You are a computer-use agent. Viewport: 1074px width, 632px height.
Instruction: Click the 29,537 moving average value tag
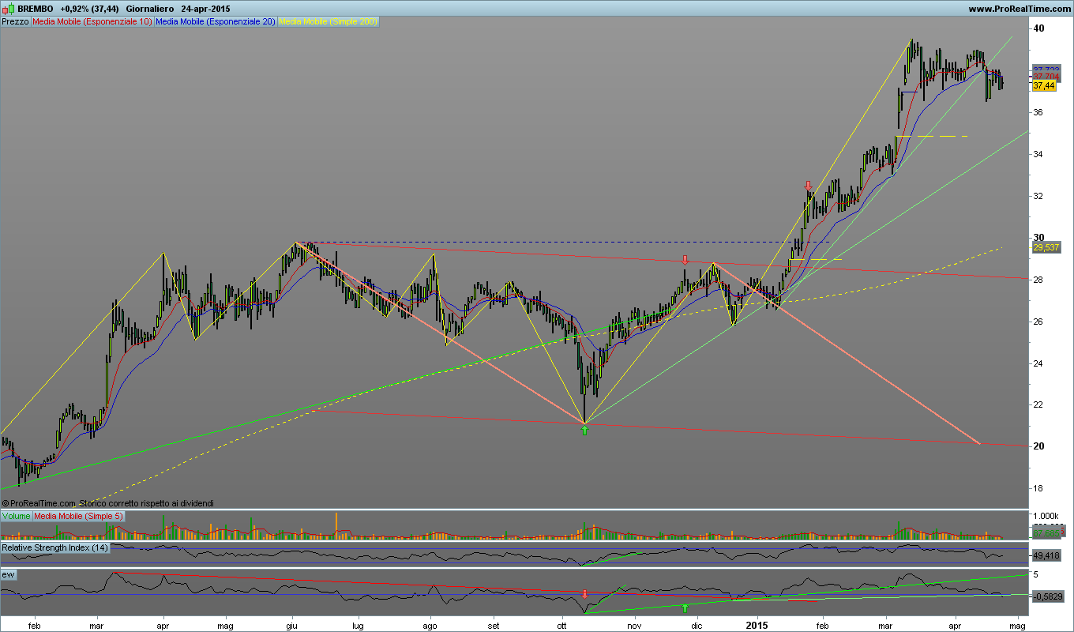point(1046,247)
